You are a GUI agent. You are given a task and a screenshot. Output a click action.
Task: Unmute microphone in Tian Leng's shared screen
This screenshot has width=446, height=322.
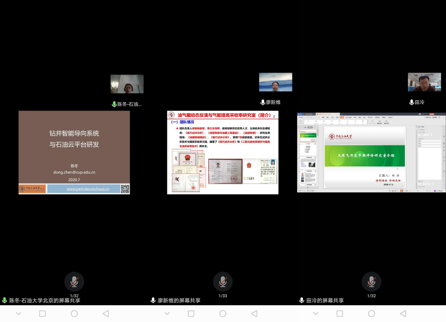[x=371, y=282]
